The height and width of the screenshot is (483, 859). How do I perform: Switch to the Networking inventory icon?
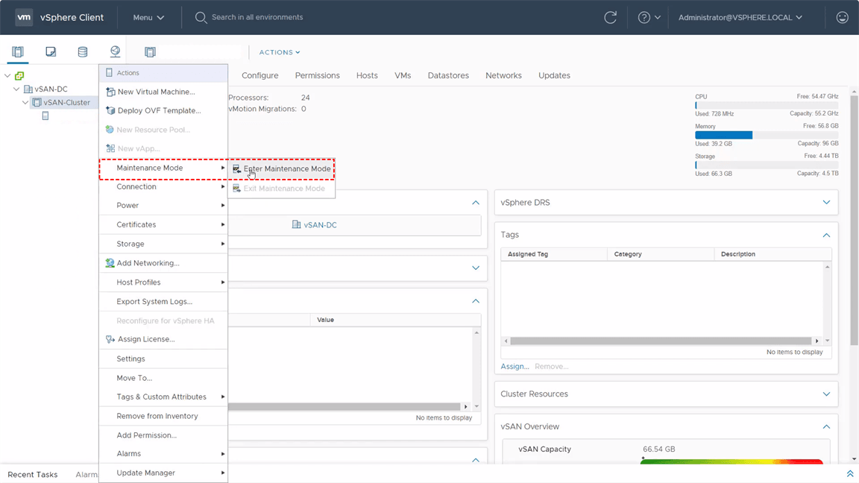(x=115, y=51)
